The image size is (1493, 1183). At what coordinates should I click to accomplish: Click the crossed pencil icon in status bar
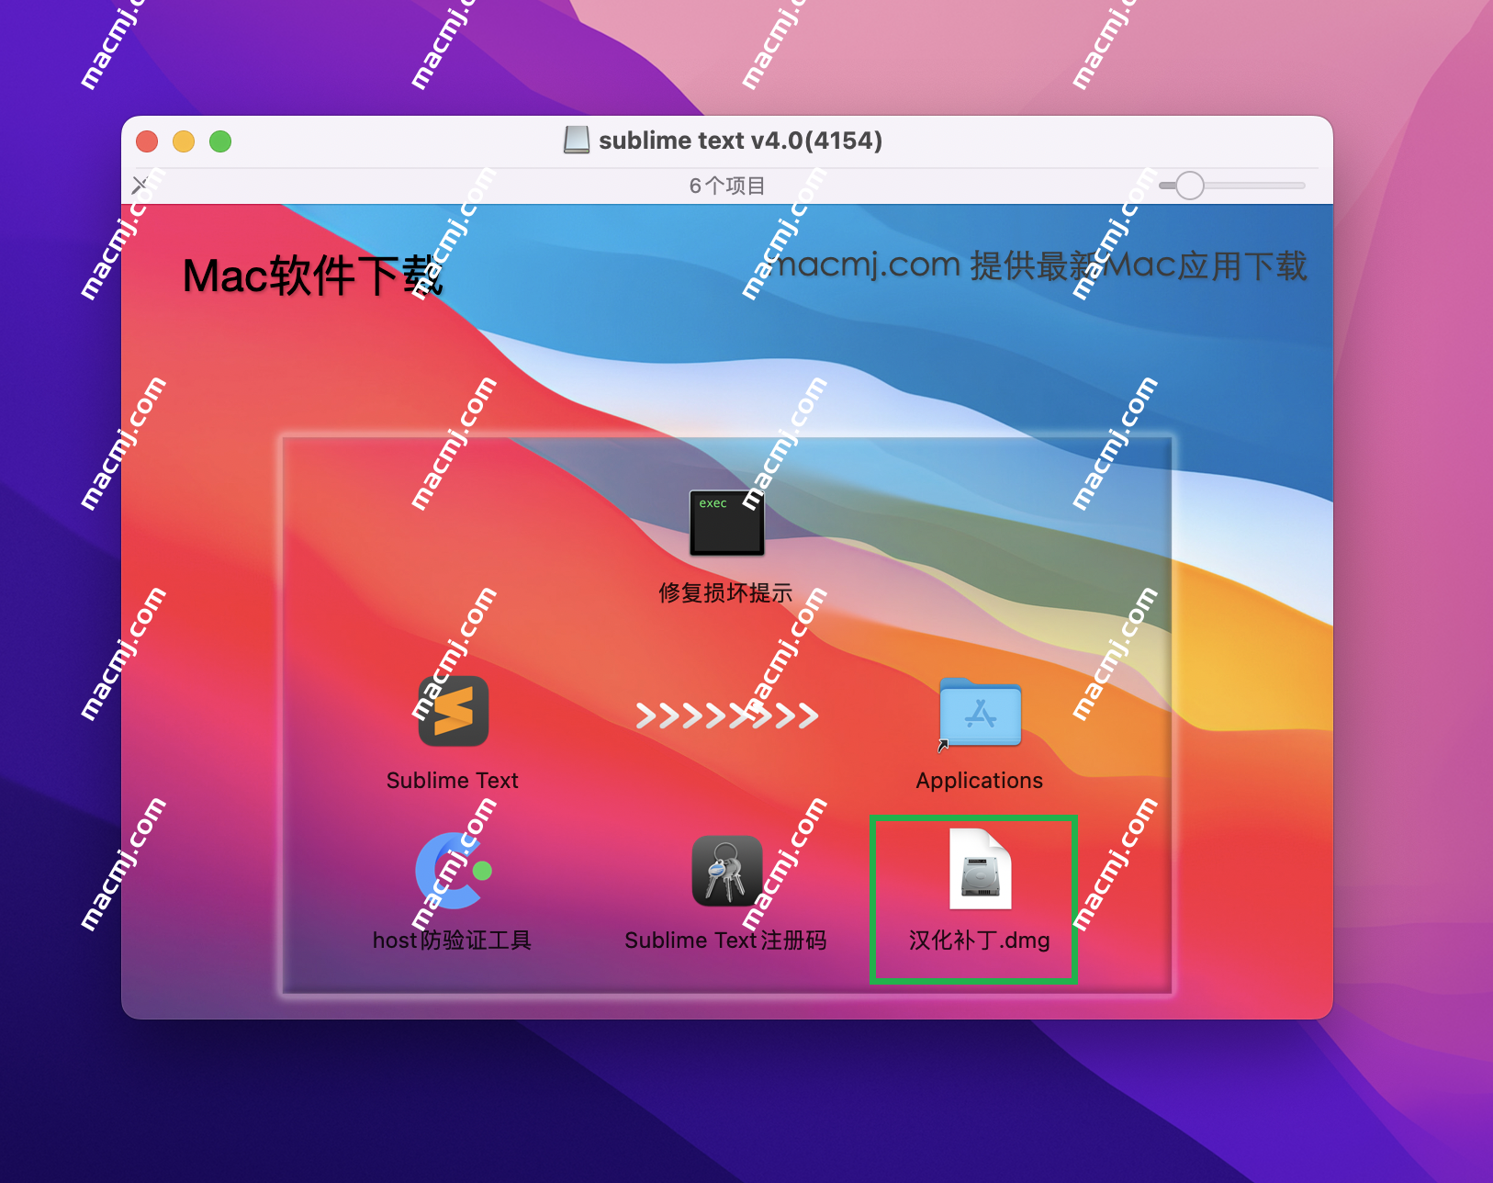tap(140, 186)
